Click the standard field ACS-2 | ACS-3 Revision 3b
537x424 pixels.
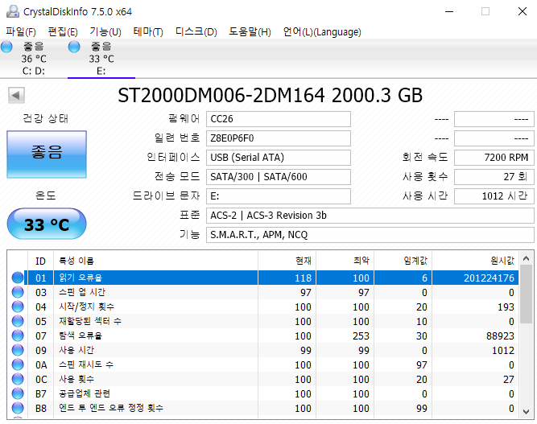(x=370, y=216)
